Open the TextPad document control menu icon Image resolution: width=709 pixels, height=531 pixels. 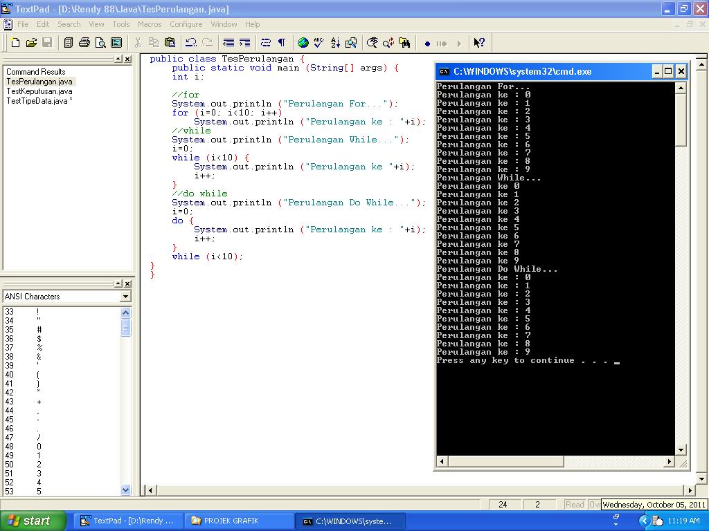pos(8,24)
